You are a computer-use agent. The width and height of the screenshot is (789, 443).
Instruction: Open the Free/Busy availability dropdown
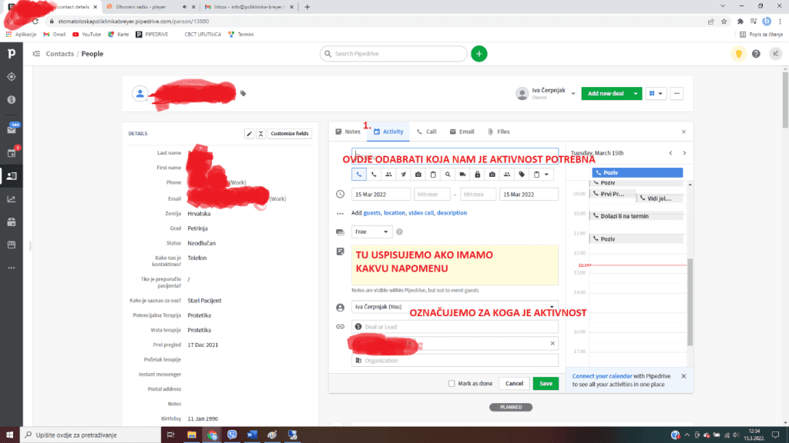point(371,231)
